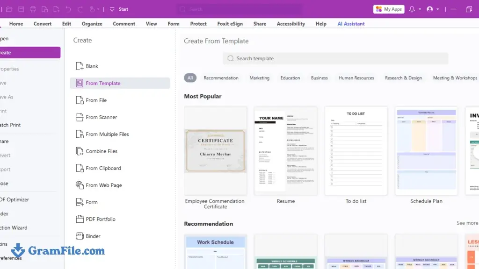Expand the Hand tool dropdown arrow
Image resolution: width=479 pixels, height=269 pixels.
98,9
